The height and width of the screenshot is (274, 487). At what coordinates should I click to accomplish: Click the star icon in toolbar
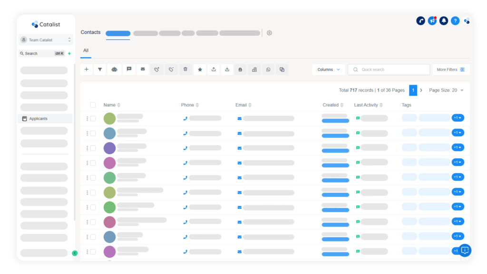coord(200,69)
